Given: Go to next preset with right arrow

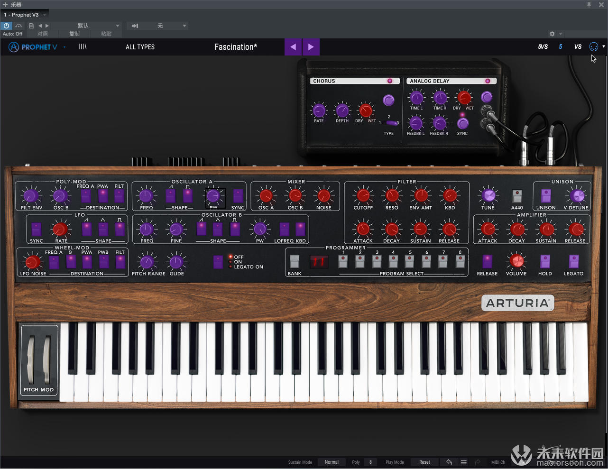Looking at the screenshot, I should 311,47.
